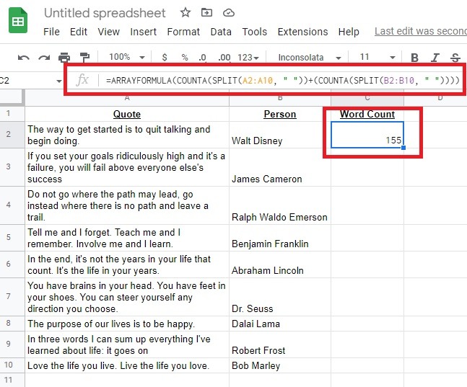Open the zoom 100% dropdown
Image resolution: width=467 pixels, height=387 pixels.
[126, 57]
